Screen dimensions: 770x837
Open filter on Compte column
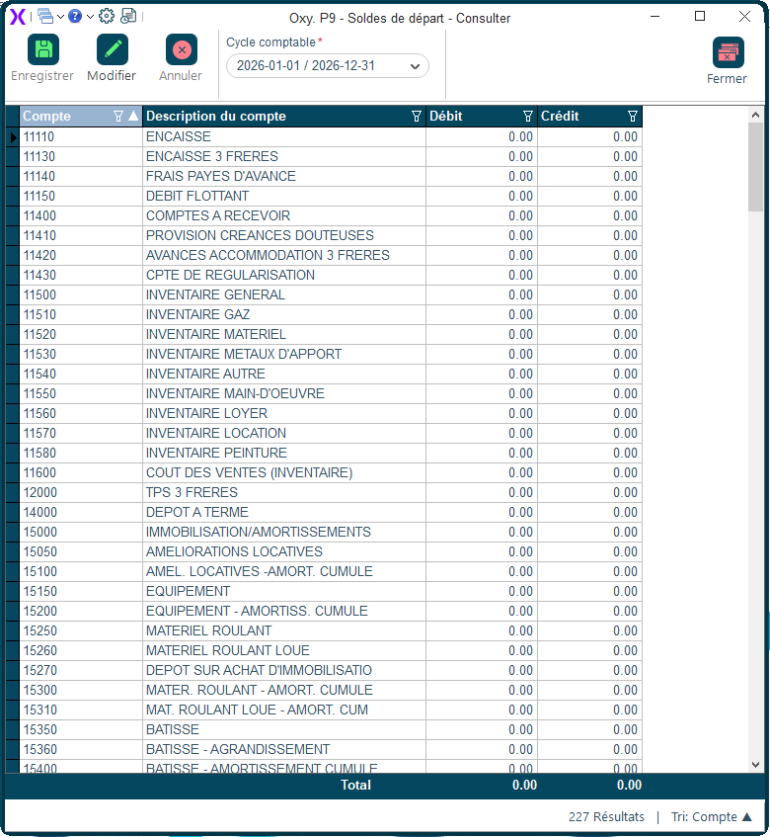tap(118, 117)
